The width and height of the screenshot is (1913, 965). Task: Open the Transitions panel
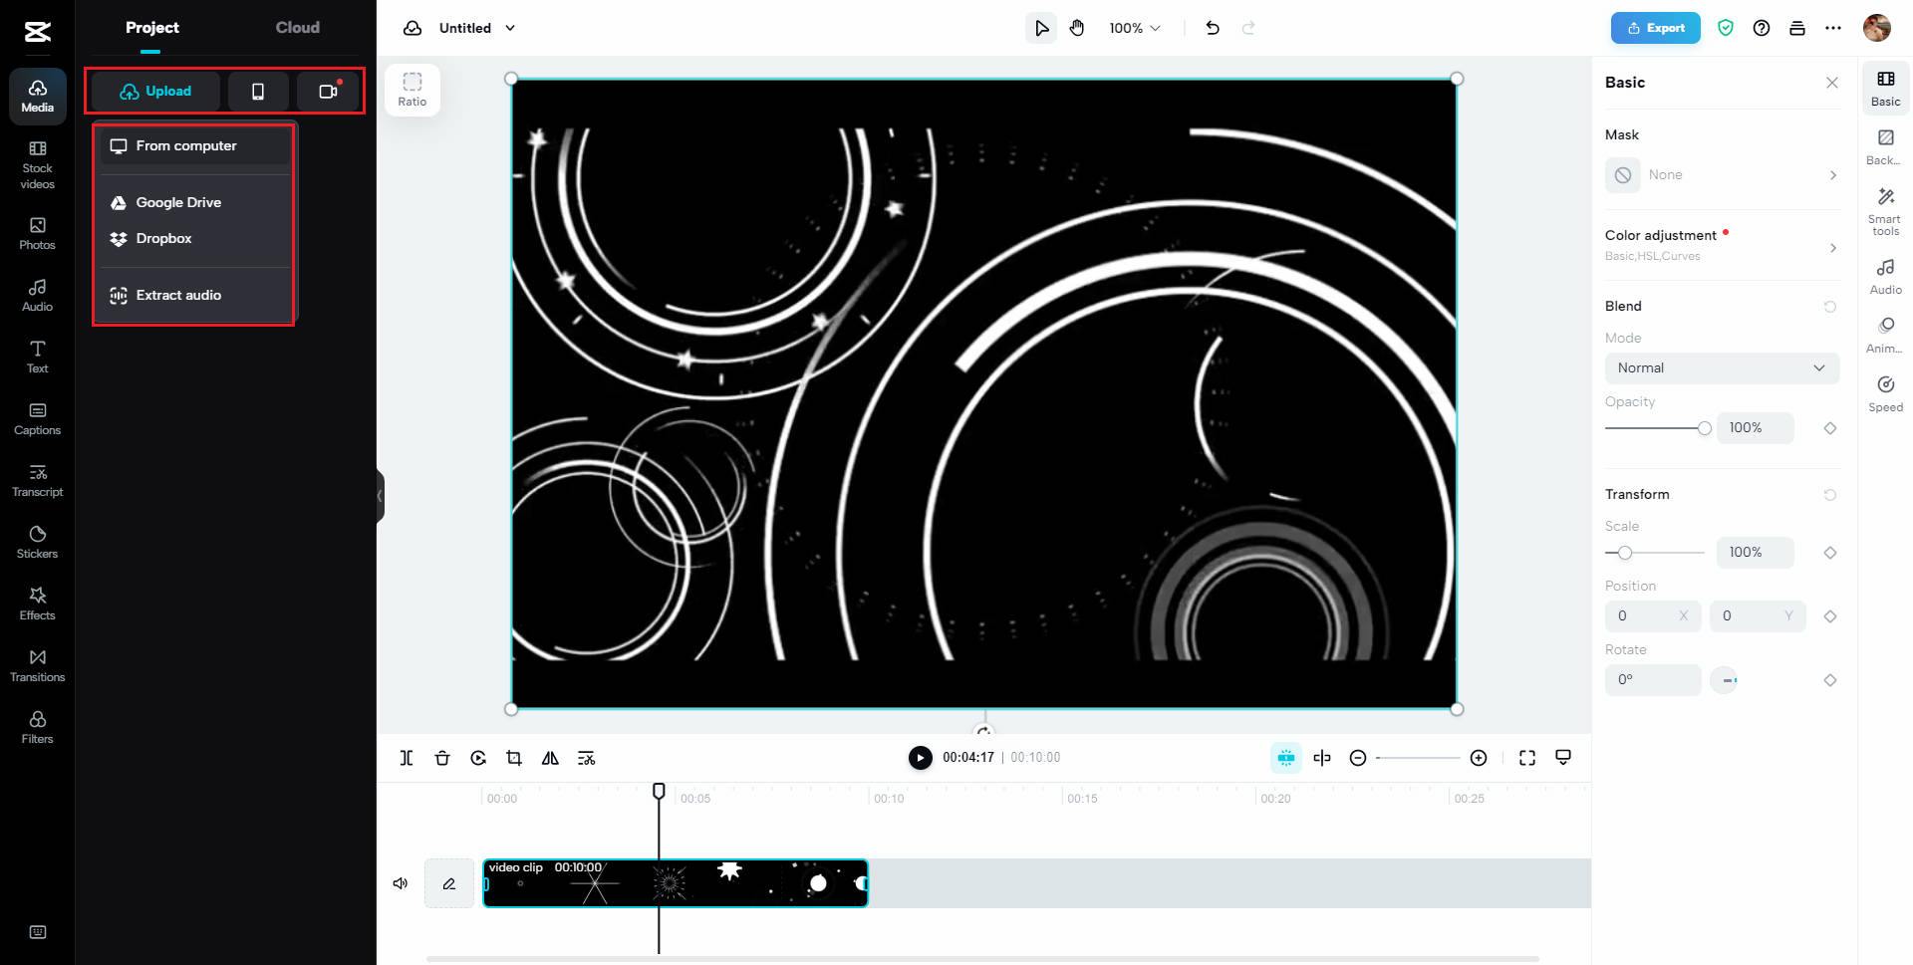click(x=38, y=666)
